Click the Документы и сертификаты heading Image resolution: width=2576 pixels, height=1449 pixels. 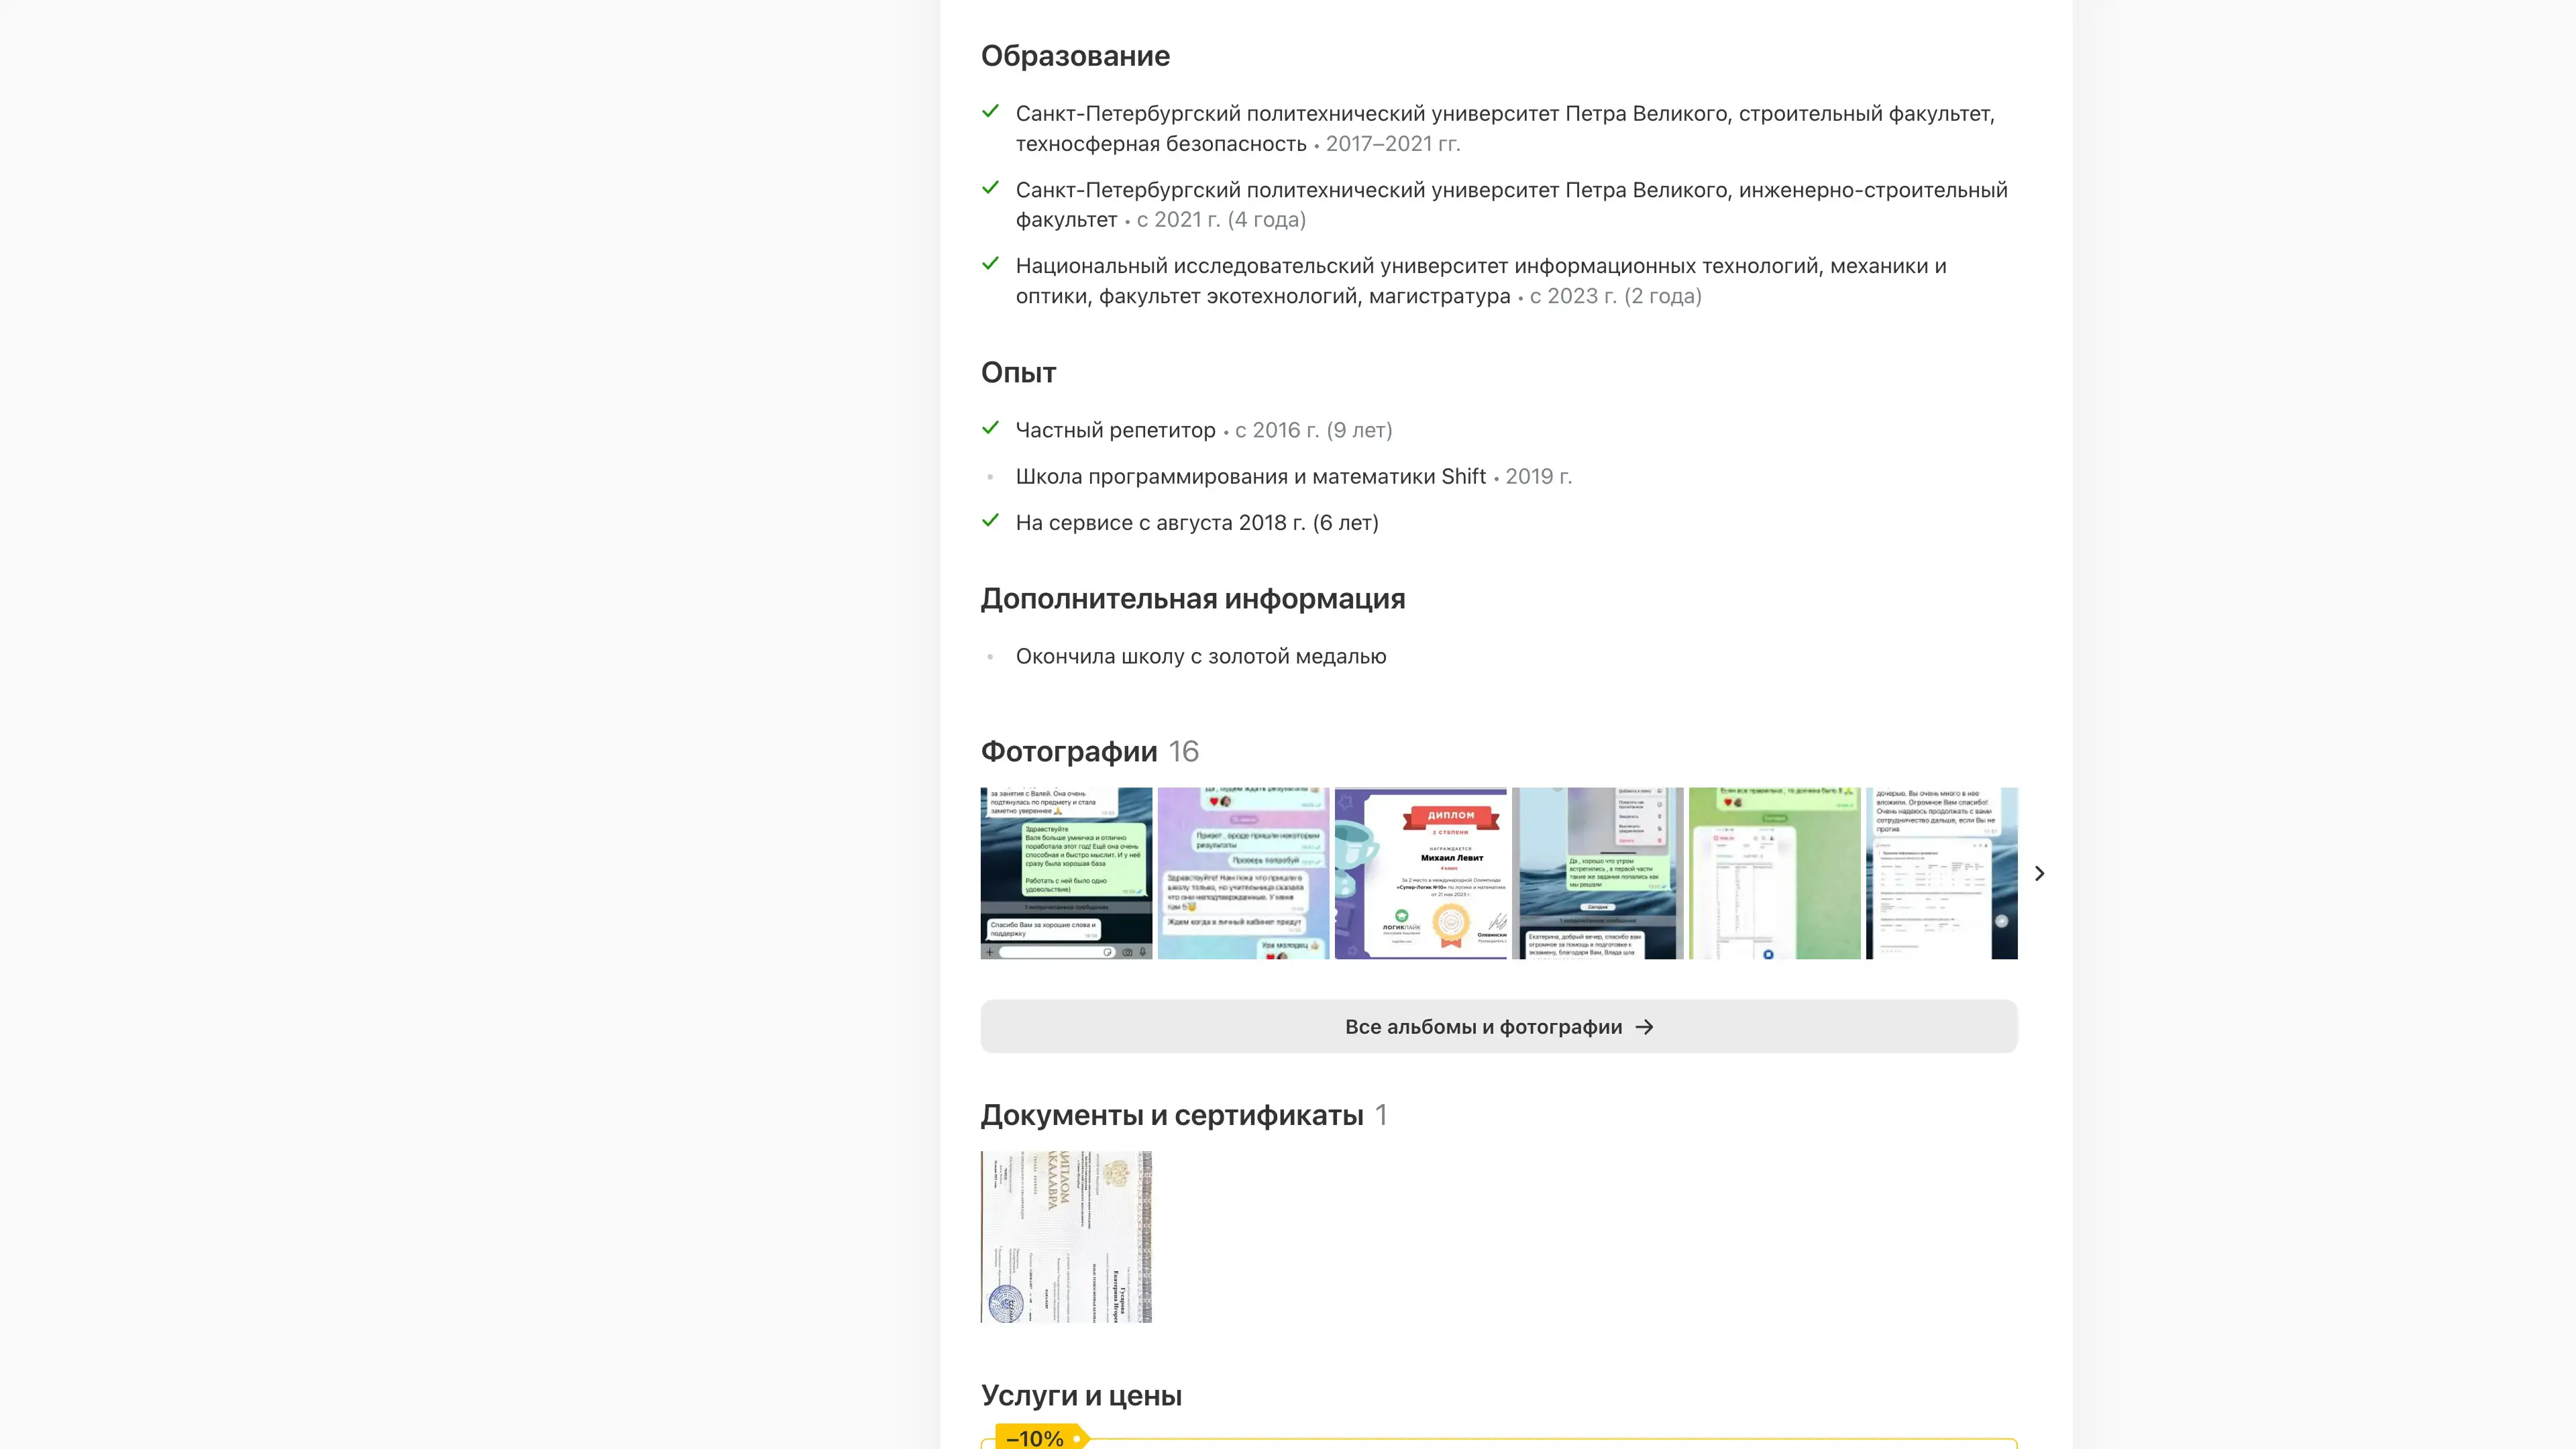pyautogui.click(x=1172, y=1115)
